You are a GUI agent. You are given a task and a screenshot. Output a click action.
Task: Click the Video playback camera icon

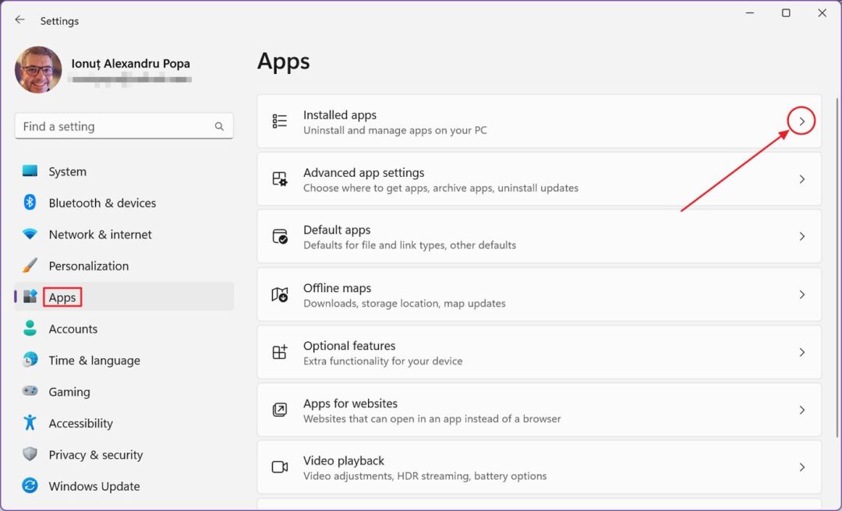[280, 467]
